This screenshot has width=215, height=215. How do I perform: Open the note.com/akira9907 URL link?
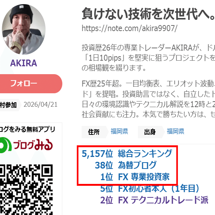coord(130,28)
